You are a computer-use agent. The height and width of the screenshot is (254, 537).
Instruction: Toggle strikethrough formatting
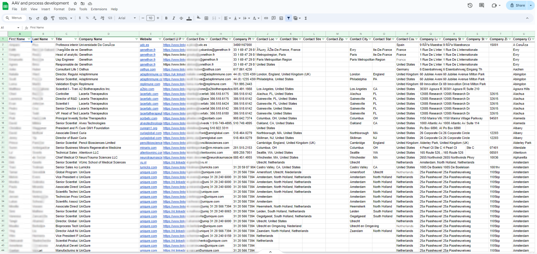click(x=181, y=18)
